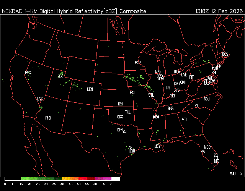The image size is (245, 191).
Task: Select the MSY label near Louisiana coast
Action: (157, 146)
